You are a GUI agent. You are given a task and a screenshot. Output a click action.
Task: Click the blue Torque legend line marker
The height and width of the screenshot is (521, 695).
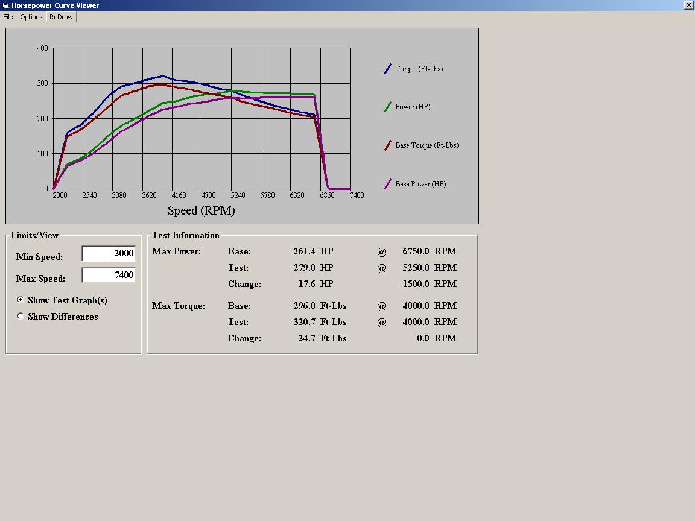pyautogui.click(x=388, y=69)
